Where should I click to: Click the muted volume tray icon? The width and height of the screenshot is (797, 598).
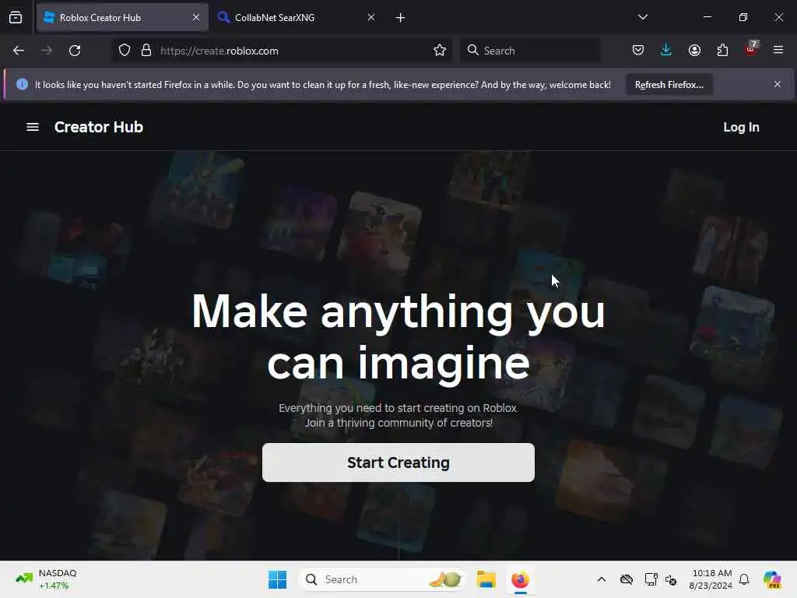click(671, 579)
